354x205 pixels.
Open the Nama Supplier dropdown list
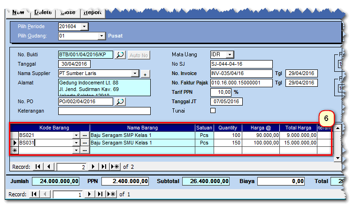point(135,74)
